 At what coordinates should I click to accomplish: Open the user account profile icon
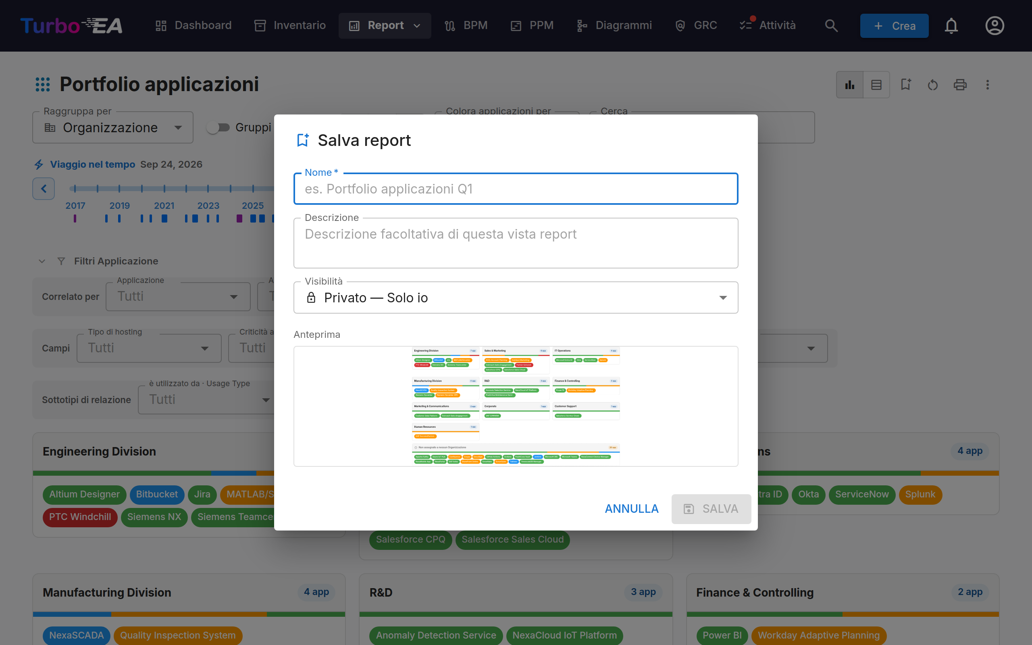point(995,25)
